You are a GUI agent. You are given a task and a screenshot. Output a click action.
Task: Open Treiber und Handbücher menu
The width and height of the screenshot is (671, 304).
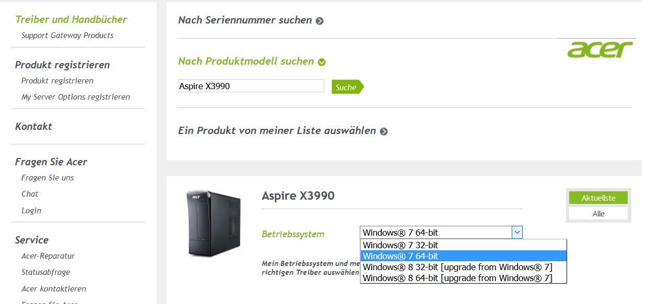(71, 20)
